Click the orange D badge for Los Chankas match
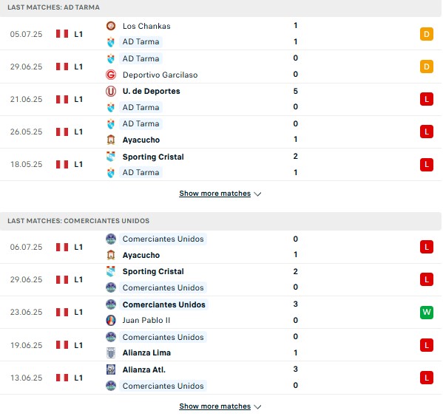 [x=426, y=34]
